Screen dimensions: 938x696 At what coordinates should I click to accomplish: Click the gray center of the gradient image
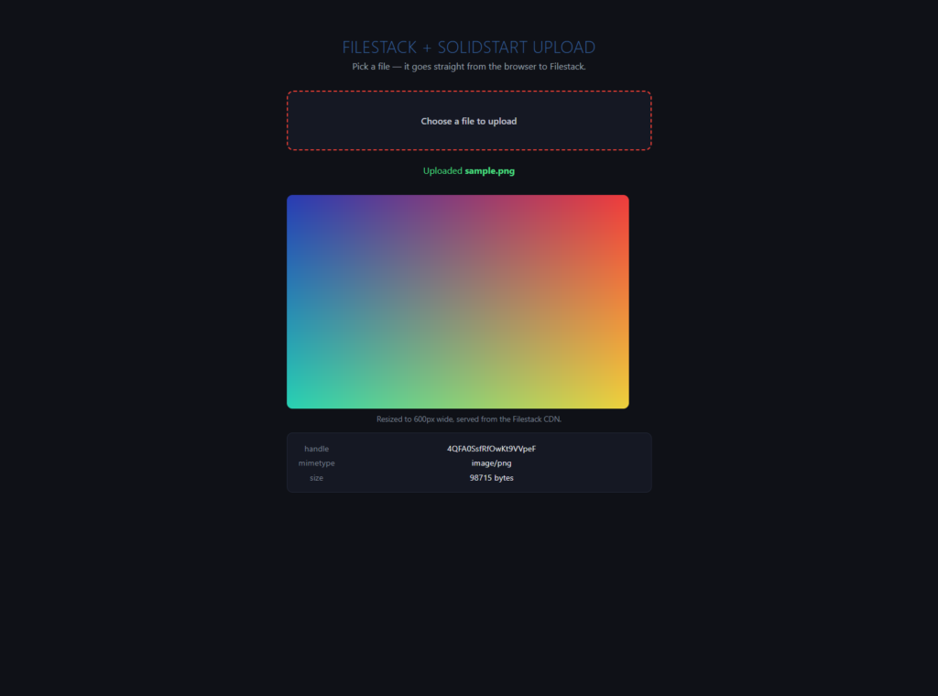tap(458, 302)
